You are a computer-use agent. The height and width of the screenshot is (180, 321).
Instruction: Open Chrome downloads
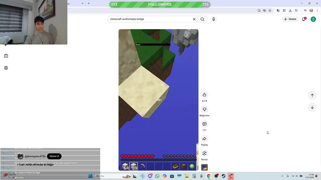290,10
